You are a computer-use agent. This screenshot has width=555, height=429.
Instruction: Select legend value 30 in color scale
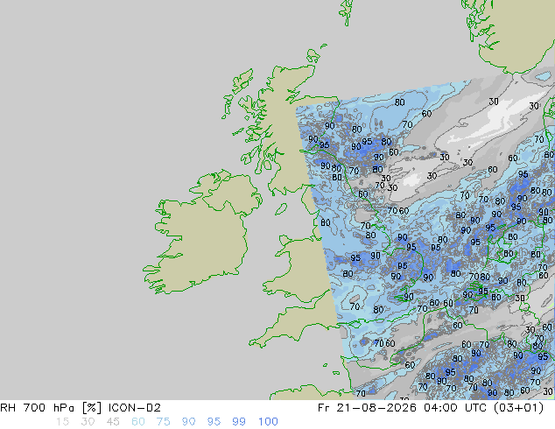click(x=88, y=422)
